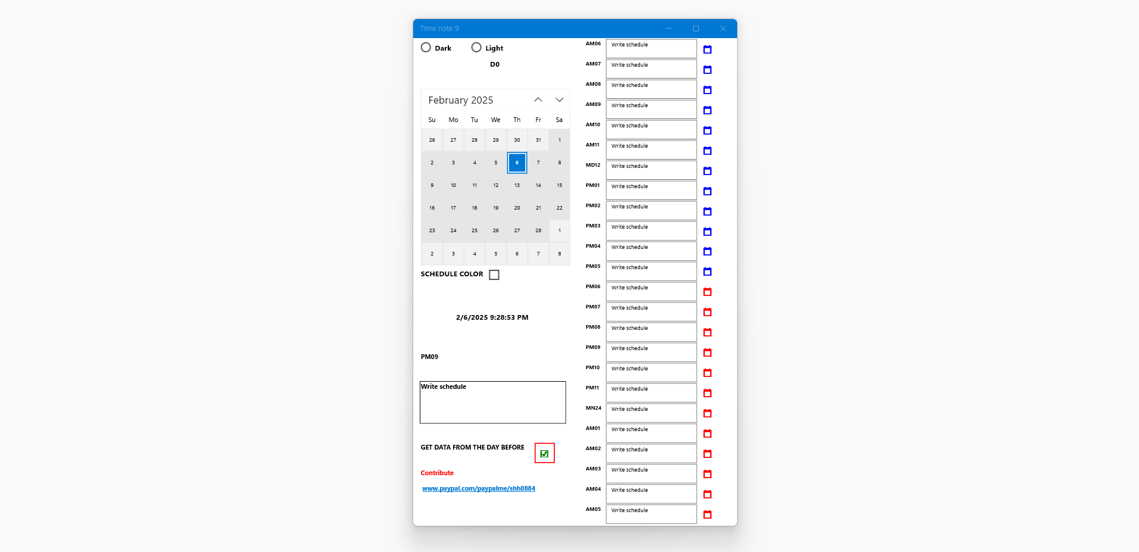
Task: Uncheck the Get Data From The Day Before checkbox
Action: pos(544,453)
